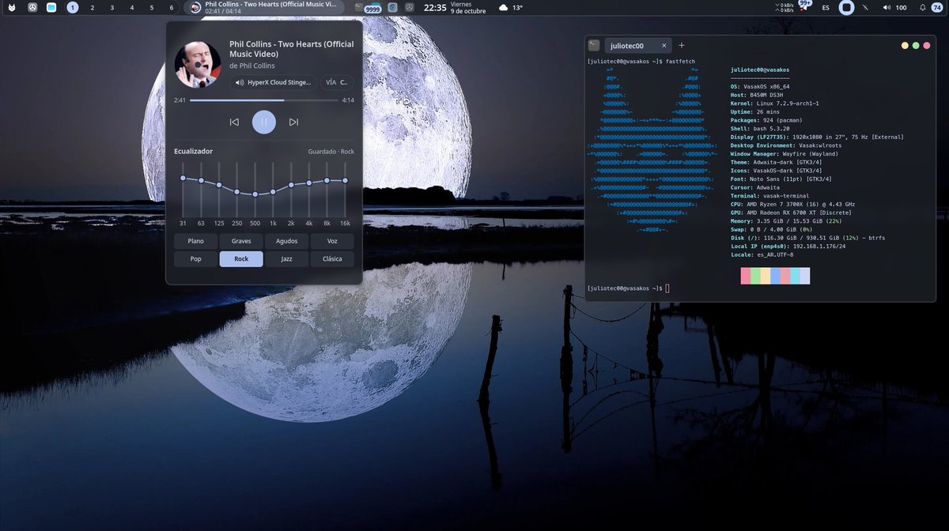The image size is (949, 531).
Task: Adjust the 1k equalizer band
Action: [273, 190]
